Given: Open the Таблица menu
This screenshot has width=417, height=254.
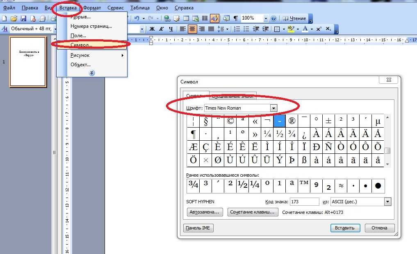Looking at the screenshot, I should point(140,8).
